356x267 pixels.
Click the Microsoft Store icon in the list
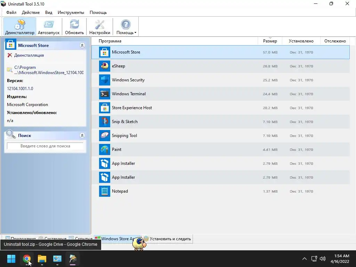click(x=105, y=52)
